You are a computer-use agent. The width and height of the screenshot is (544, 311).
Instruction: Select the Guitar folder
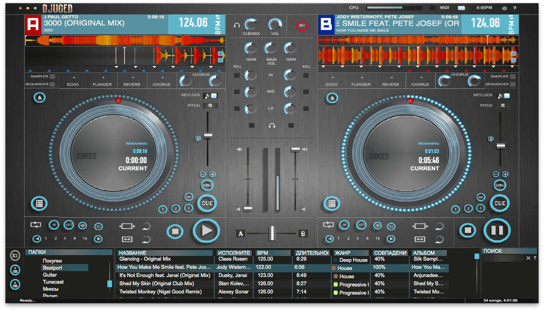[x=50, y=275]
